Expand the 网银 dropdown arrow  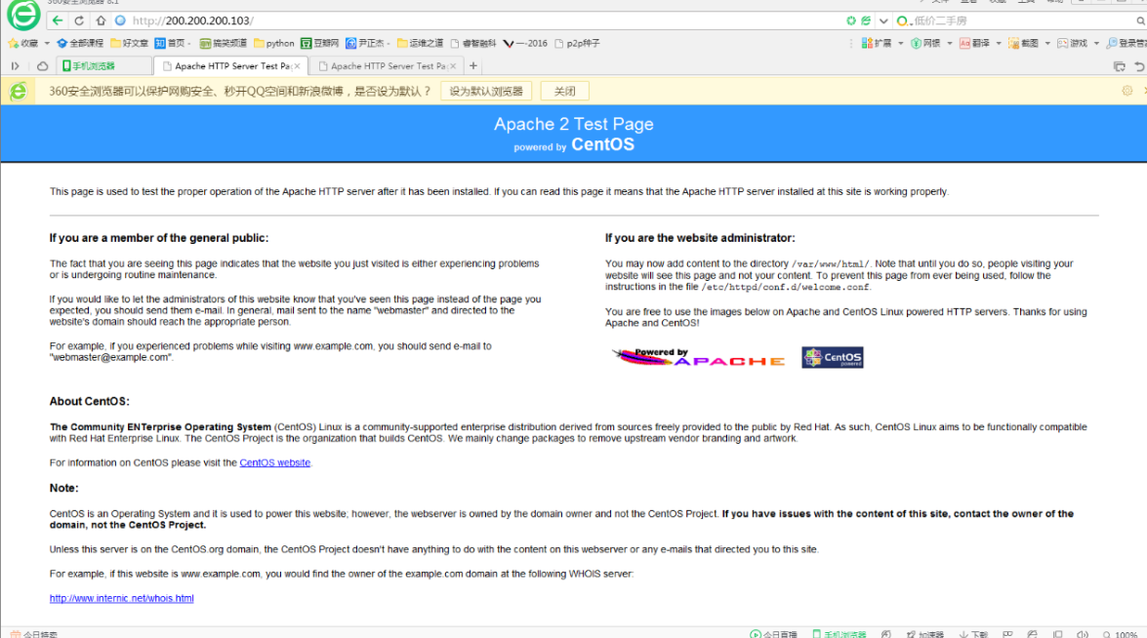(x=950, y=43)
